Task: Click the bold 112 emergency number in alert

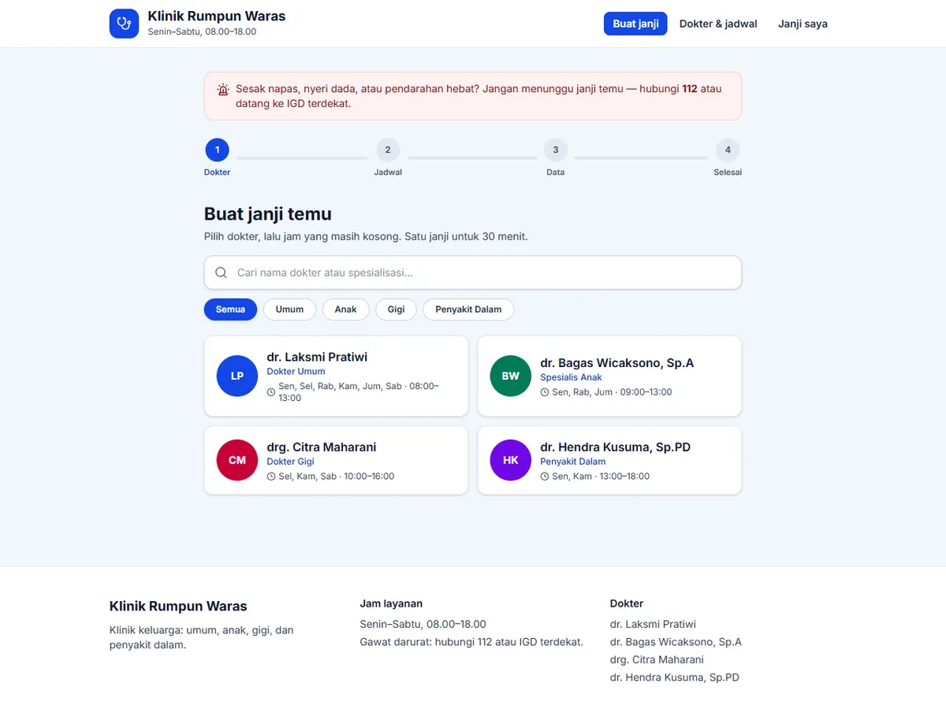Action: point(690,89)
